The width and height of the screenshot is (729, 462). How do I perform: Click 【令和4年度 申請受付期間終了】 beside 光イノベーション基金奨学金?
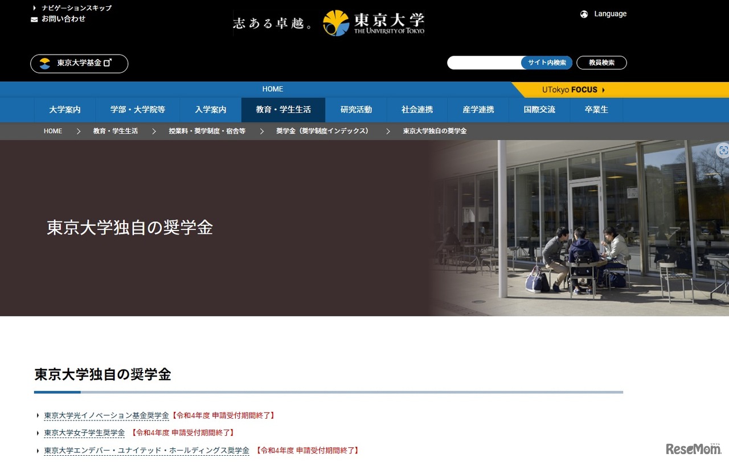(x=223, y=416)
